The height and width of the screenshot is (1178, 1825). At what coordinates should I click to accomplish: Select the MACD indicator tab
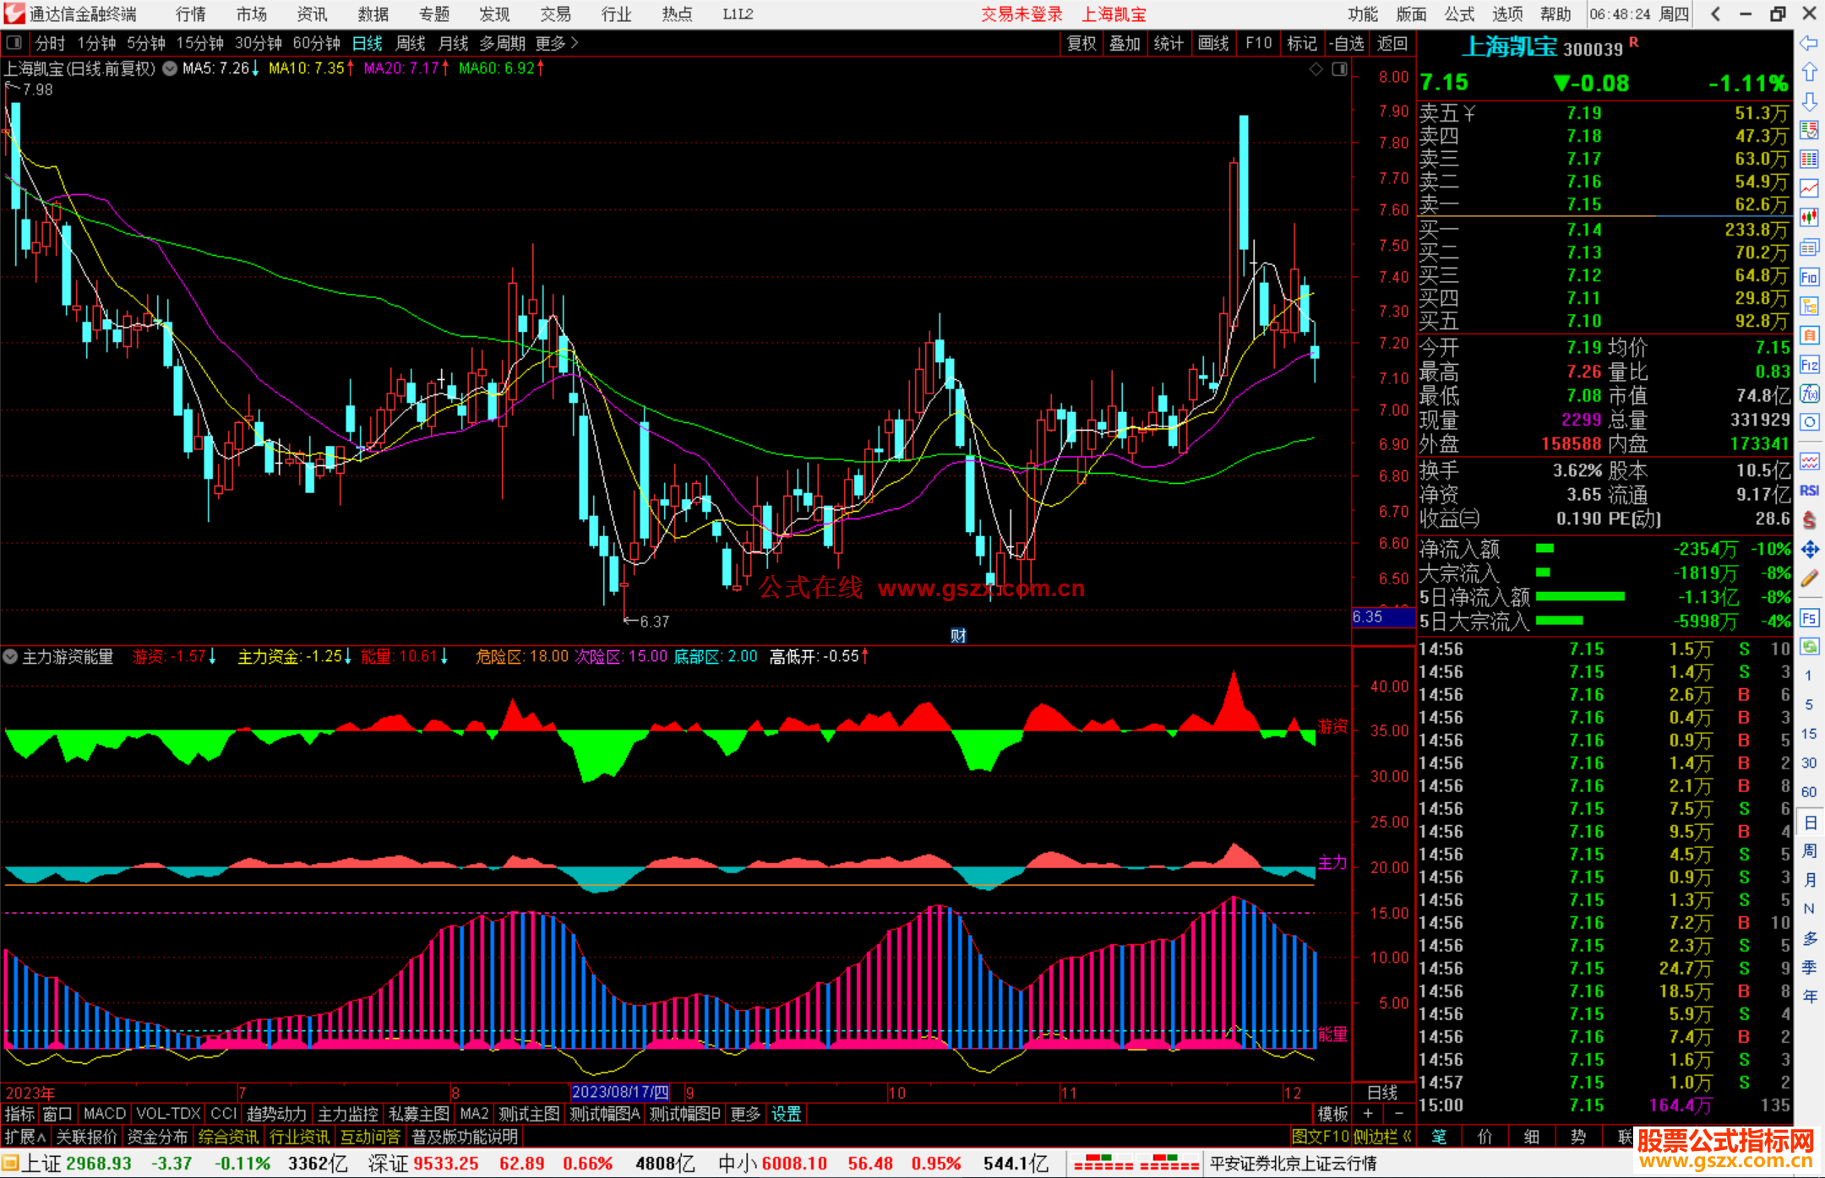[x=105, y=1114]
